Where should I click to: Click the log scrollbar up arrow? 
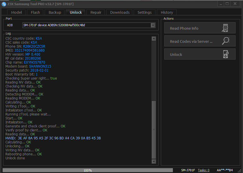click(x=154, y=39)
